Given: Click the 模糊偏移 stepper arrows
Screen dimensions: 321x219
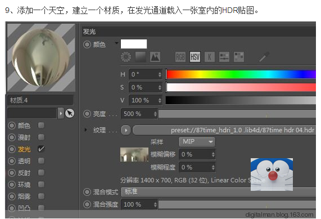Looking at the screenshot, I should tap(213, 154).
